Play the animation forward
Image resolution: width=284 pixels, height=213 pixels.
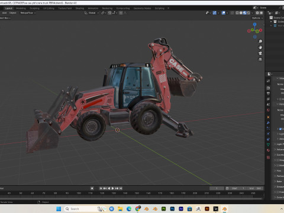[x=113, y=188]
